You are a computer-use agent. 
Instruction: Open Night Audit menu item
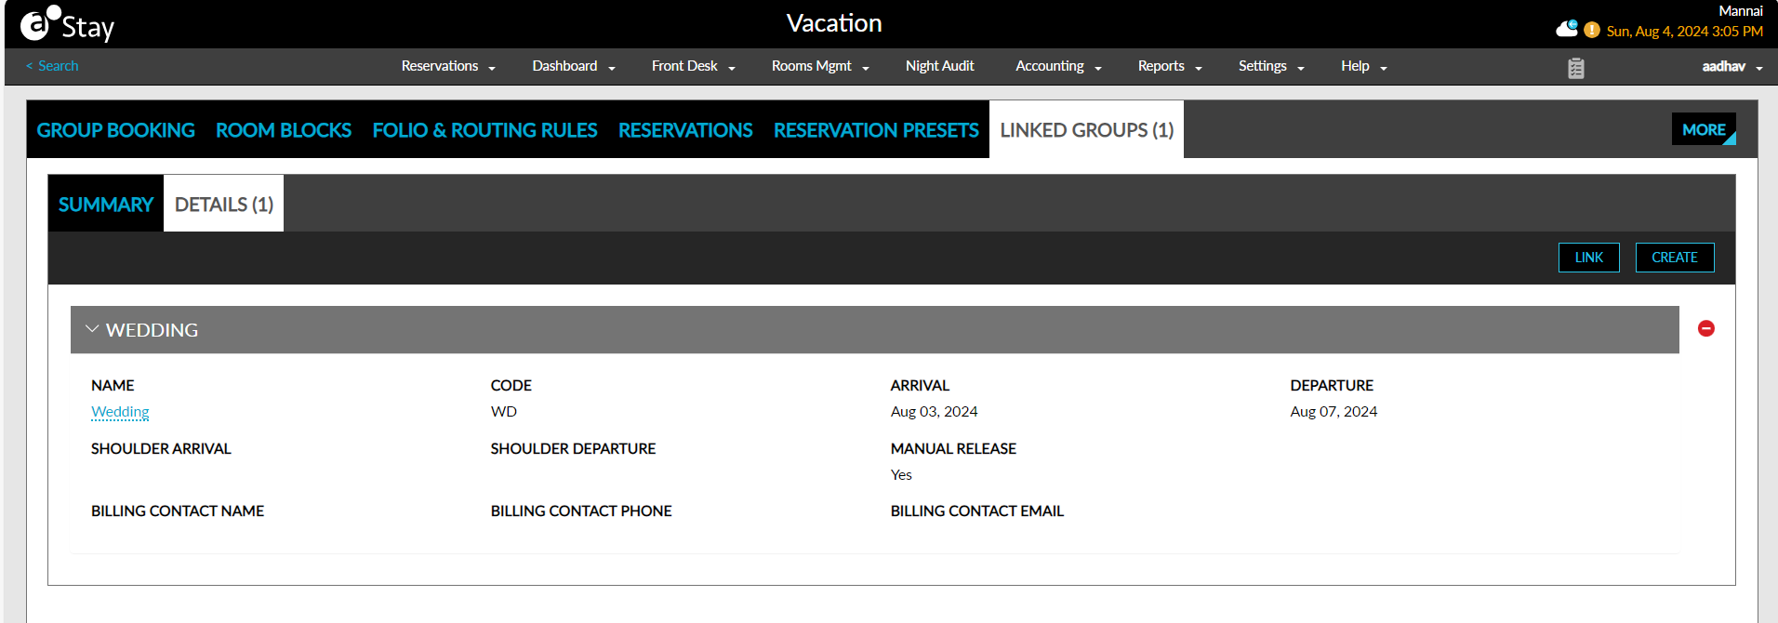pyautogui.click(x=939, y=66)
